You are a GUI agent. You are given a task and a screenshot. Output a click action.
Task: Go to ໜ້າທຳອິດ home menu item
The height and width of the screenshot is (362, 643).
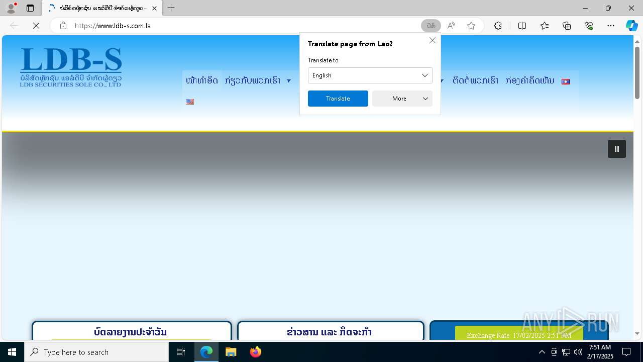pyautogui.click(x=202, y=80)
